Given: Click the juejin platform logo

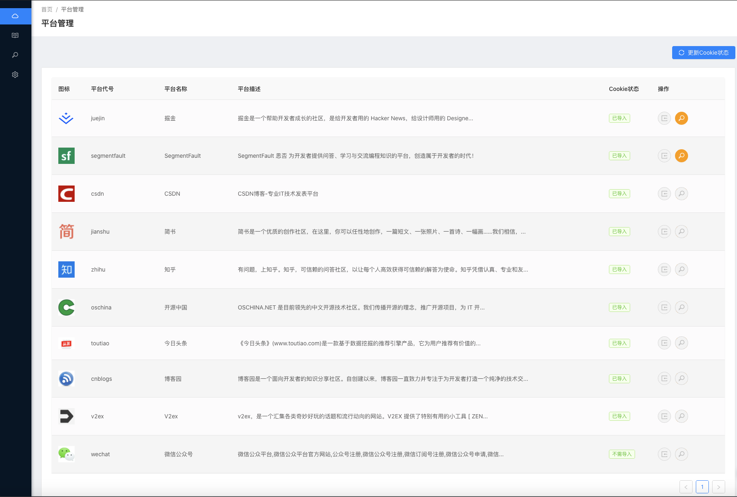Looking at the screenshot, I should 66,118.
